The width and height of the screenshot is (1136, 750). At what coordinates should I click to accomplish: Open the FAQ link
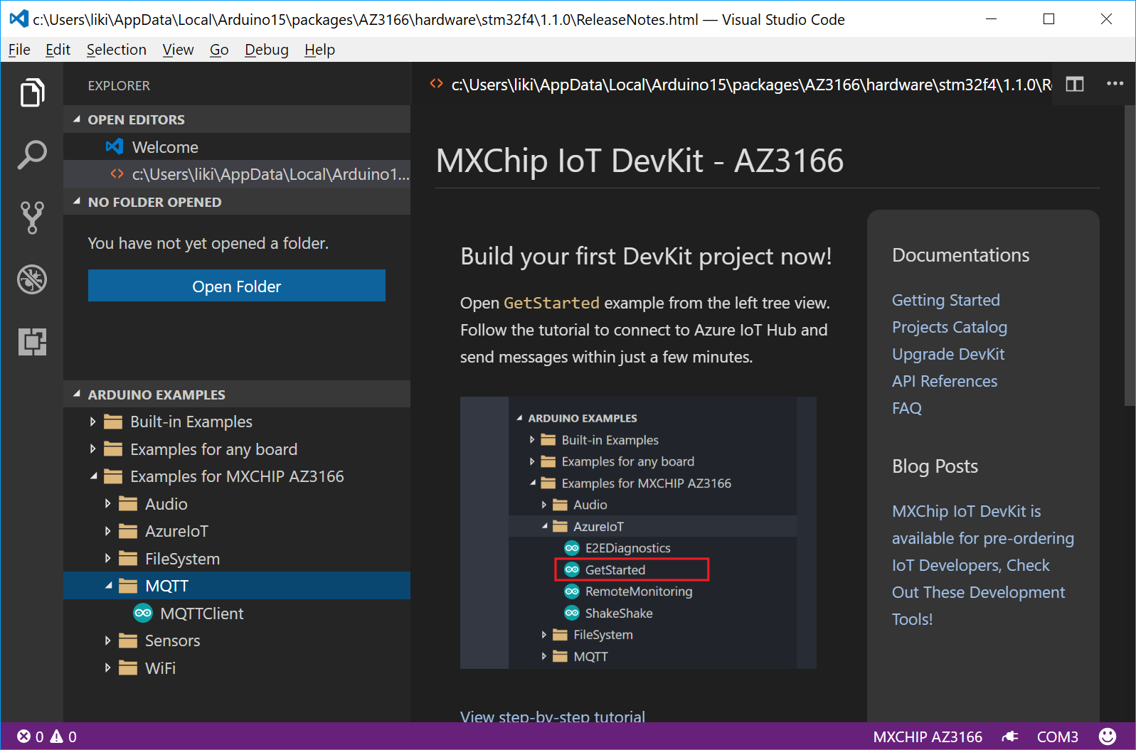click(x=907, y=408)
